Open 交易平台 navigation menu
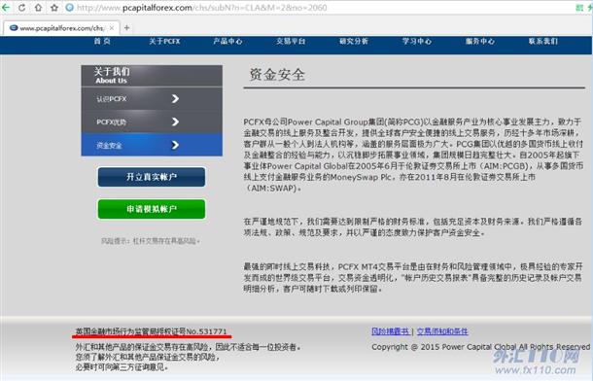 291,41
